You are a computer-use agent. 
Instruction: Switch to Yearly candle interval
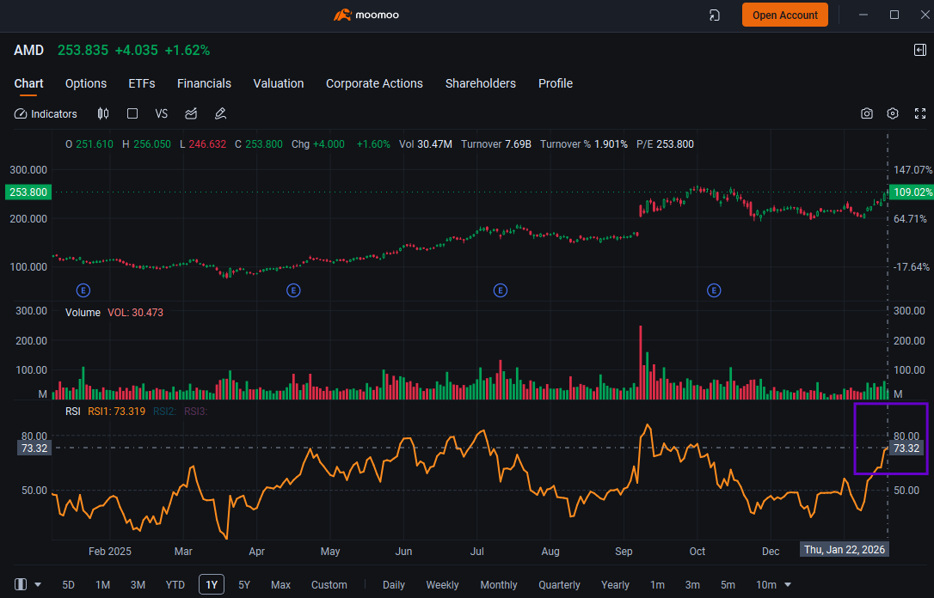coord(615,585)
